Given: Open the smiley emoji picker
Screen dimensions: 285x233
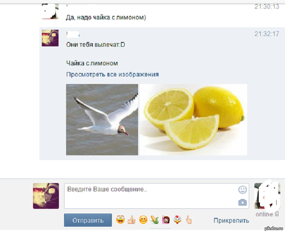Looking at the screenshot, I should (243, 190).
